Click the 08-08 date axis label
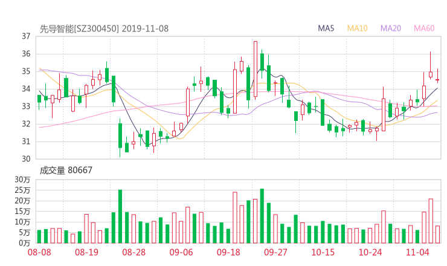This screenshot has width=447, height=266. pos(39,252)
